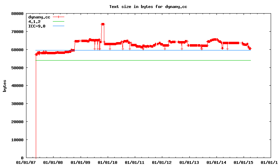Click the 0 y-axis tick label

[22, 158]
